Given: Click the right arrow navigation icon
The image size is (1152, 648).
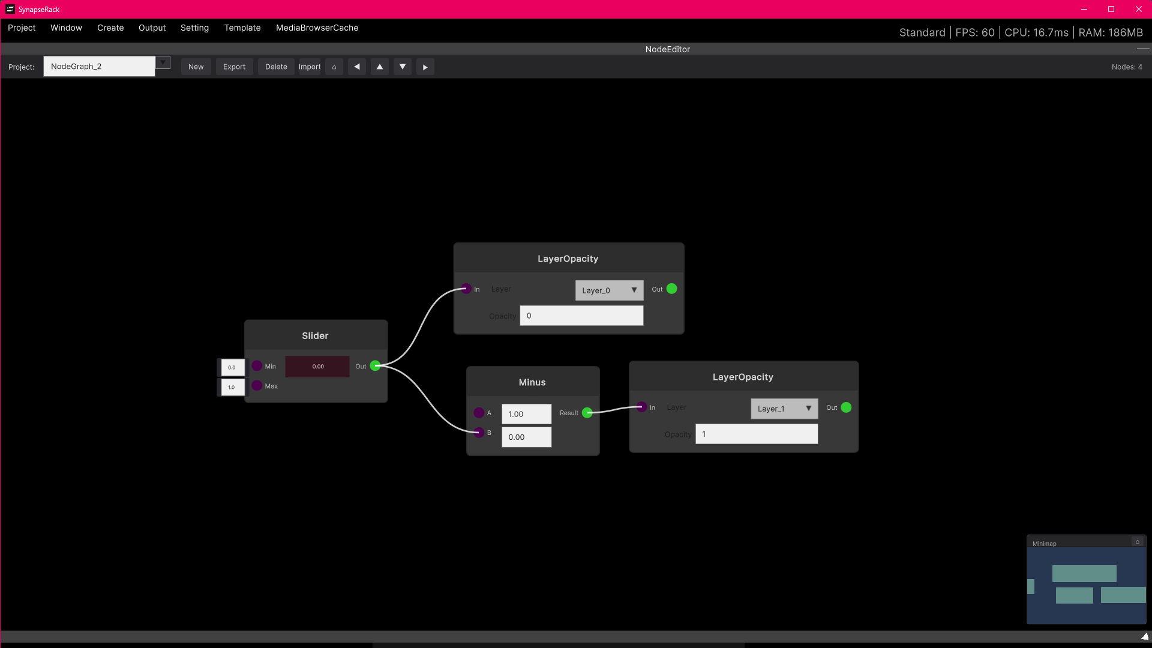Looking at the screenshot, I should tap(425, 67).
